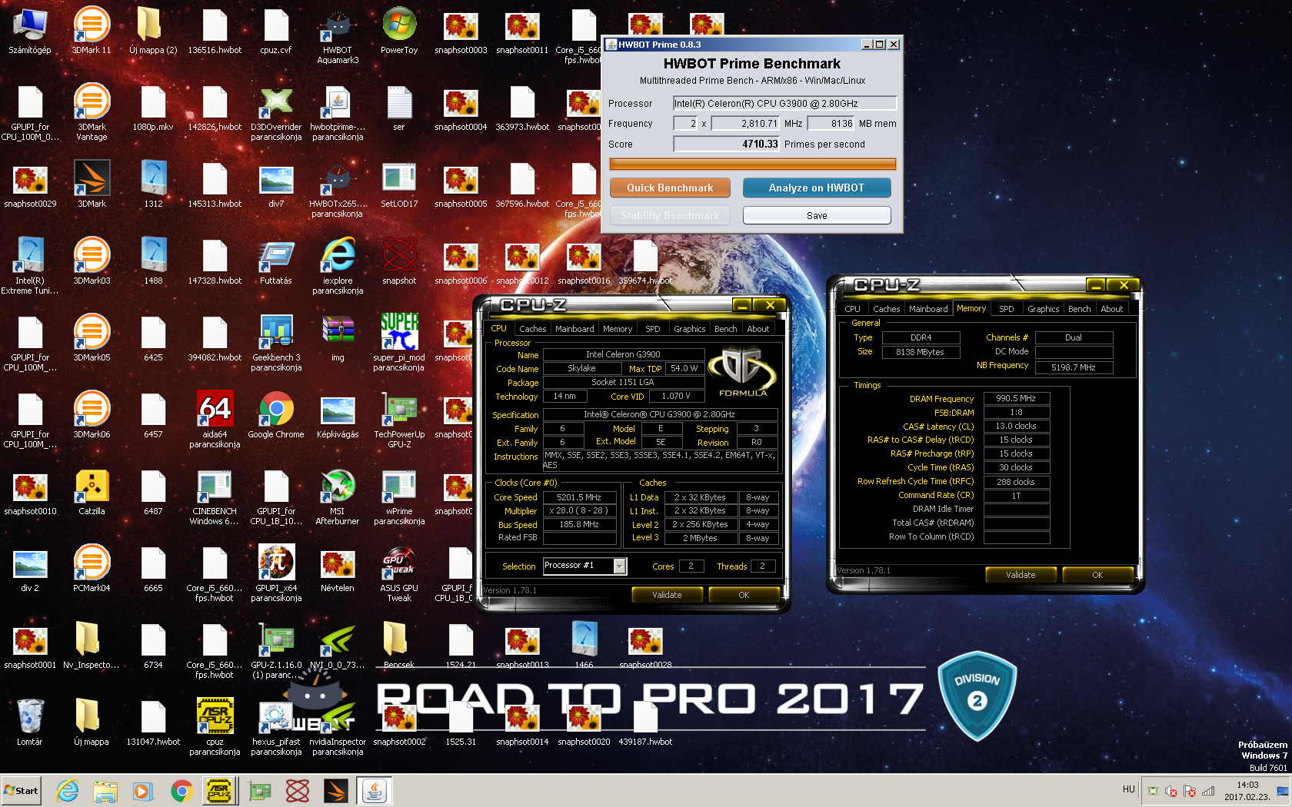Click the Processor name field in HWBOT Prime

pos(784,103)
